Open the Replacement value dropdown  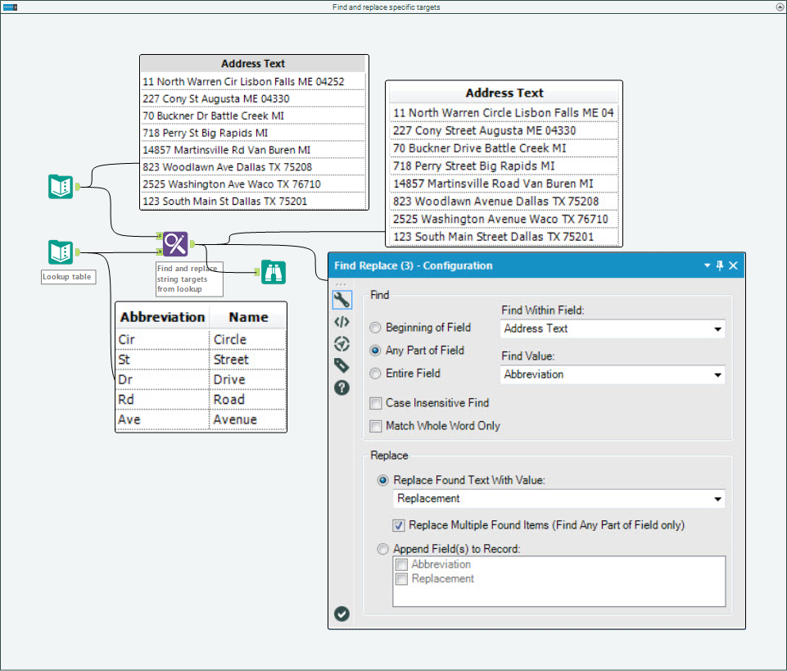pos(559,499)
